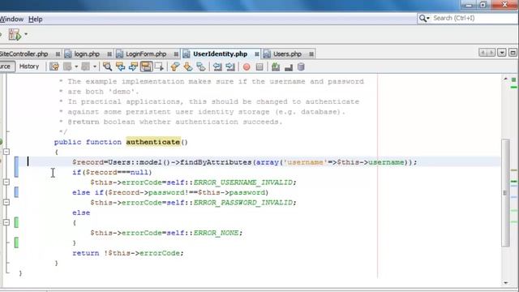Open the document list dropdown at tab bar
This screenshot has width=519, height=292.
[502, 53]
